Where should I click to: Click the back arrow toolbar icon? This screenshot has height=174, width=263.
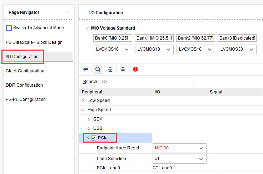(x=85, y=69)
